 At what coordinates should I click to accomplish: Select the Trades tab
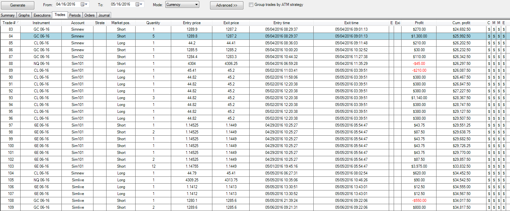click(60, 15)
